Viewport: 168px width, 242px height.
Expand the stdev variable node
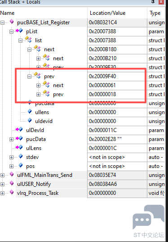11,157
